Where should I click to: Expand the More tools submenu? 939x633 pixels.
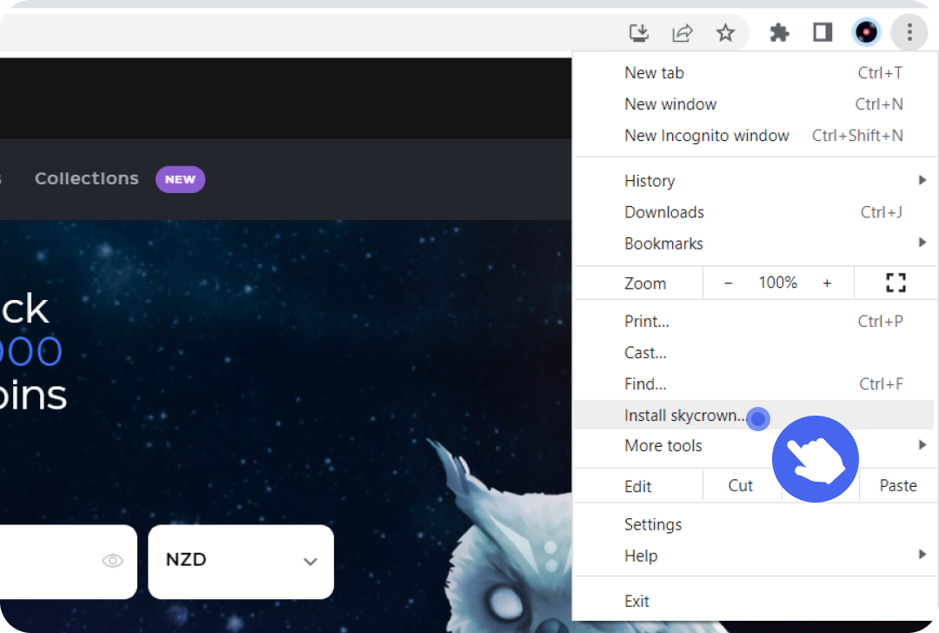click(x=753, y=445)
